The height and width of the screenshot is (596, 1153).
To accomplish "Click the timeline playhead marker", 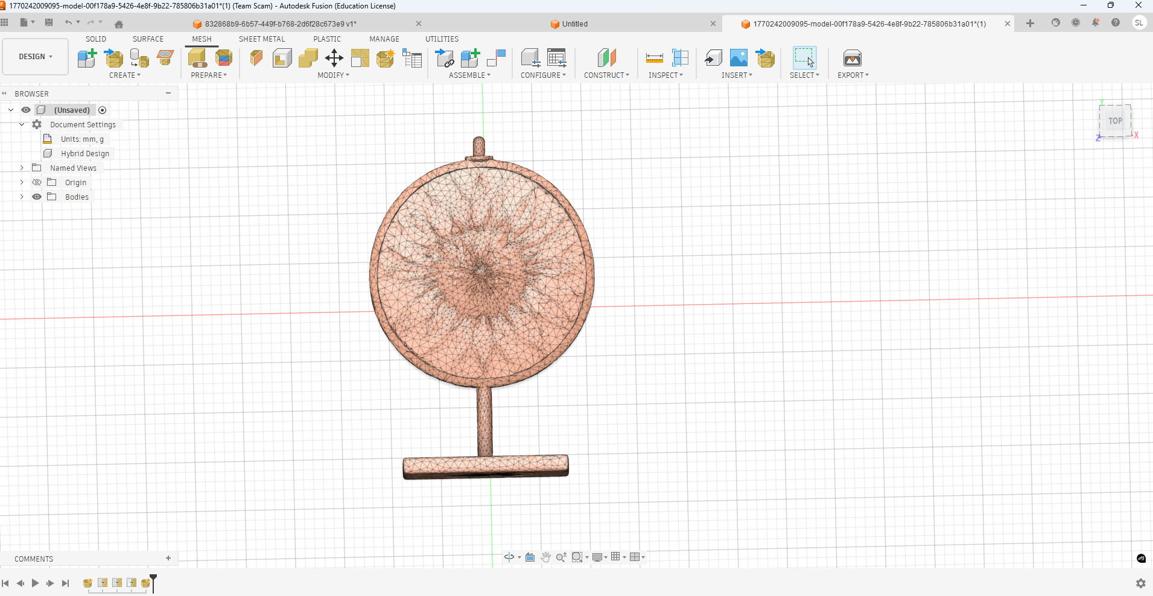I will pos(153,583).
